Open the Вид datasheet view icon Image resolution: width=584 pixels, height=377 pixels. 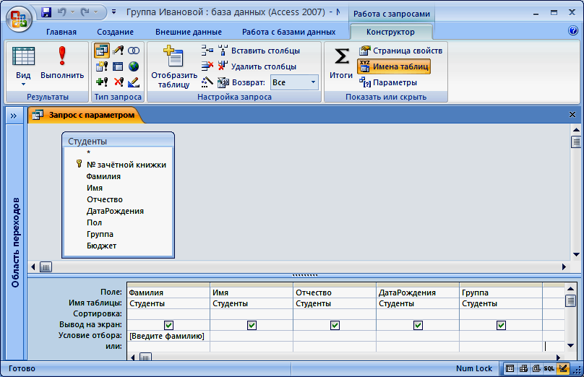tap(23, 56)
